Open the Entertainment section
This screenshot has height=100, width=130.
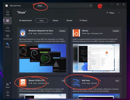click(8, 37)
